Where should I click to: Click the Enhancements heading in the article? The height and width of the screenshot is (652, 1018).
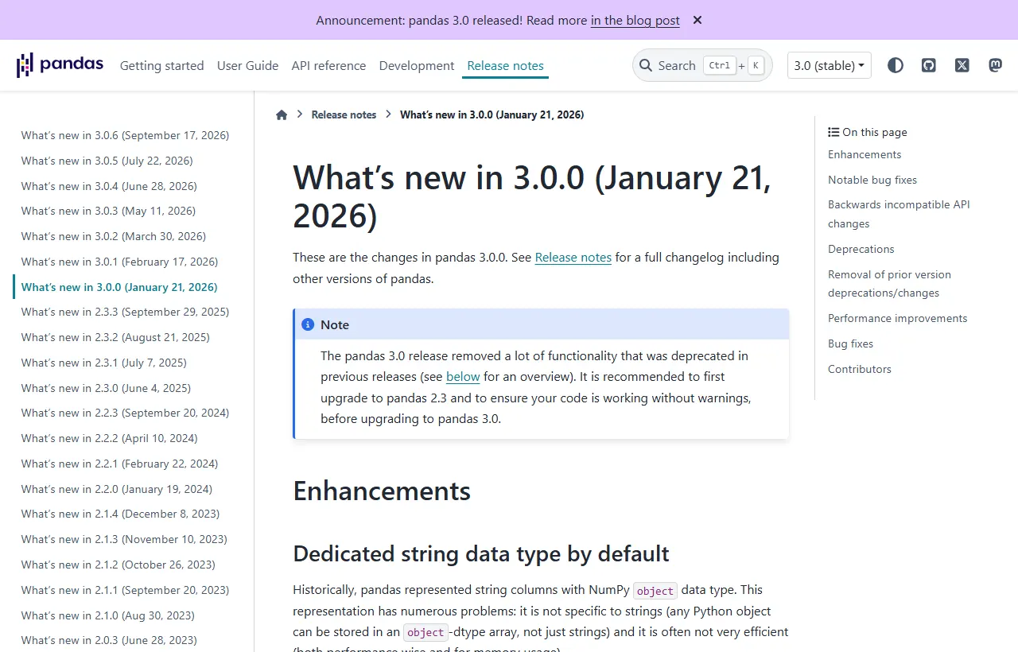click(x=382, y=491)
